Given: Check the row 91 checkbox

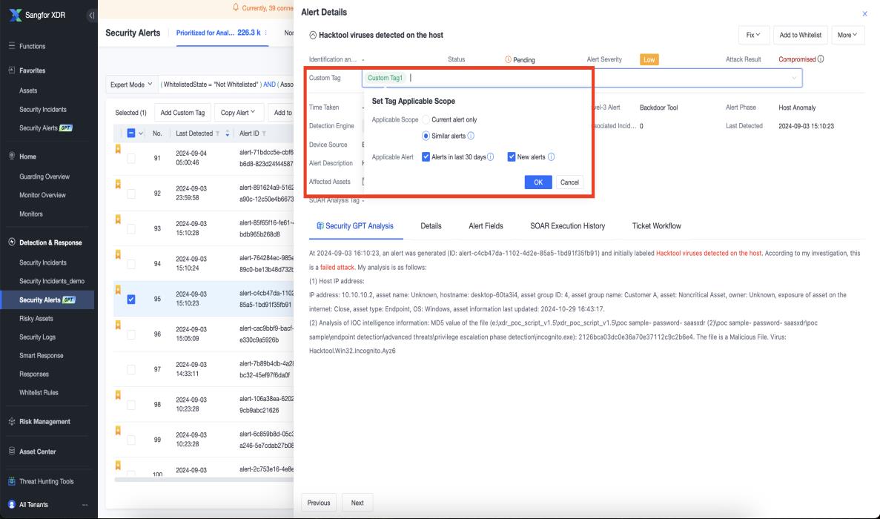Looking at the screenshot, I should tap(130, 158).
